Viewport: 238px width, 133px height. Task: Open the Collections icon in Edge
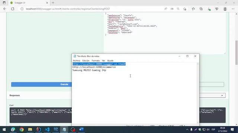click(201, 9)
